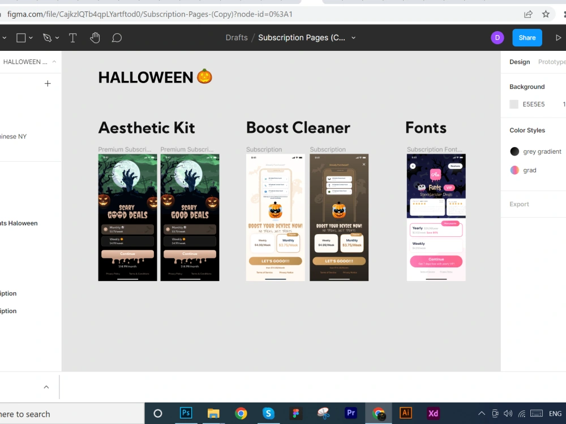Open the Subscription Pages file name dropdown
Screen dimensions: 566x424
pyautogui.click(x=353, y=37)
